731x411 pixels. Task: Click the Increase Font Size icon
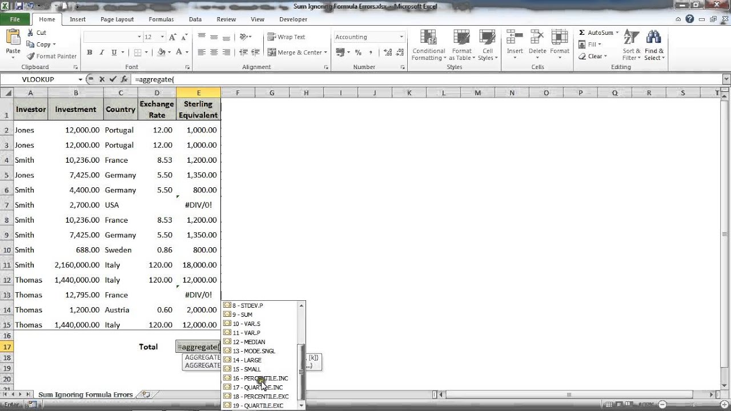pyautogui.click(x=173, y=37)
